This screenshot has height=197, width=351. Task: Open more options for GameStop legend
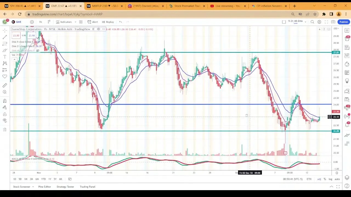(104, 29)
